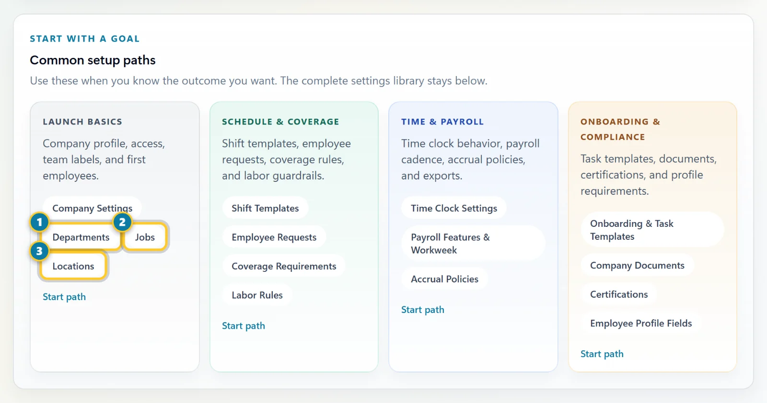Select the Time & Payroll card heading
This screenshot has width=767, height=403.
[x=442, y=122]
